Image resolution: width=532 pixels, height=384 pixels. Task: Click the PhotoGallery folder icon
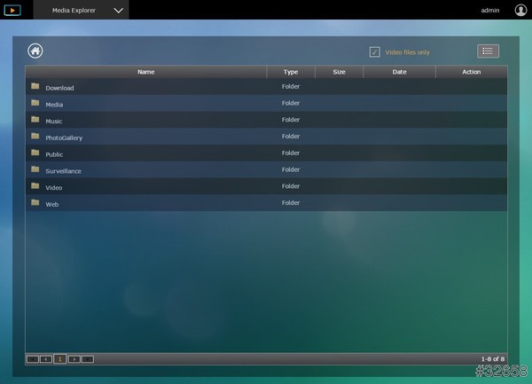35,136
